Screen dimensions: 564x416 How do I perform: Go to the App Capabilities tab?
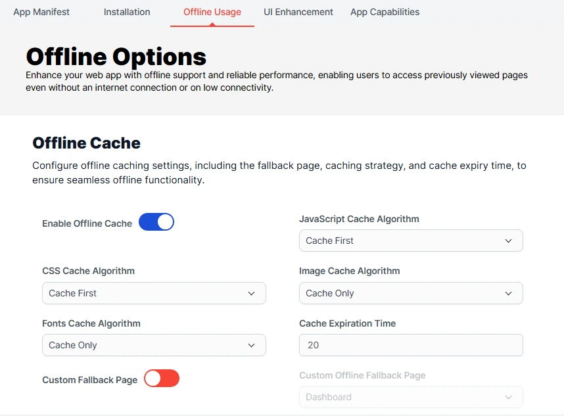click(385, 12)
